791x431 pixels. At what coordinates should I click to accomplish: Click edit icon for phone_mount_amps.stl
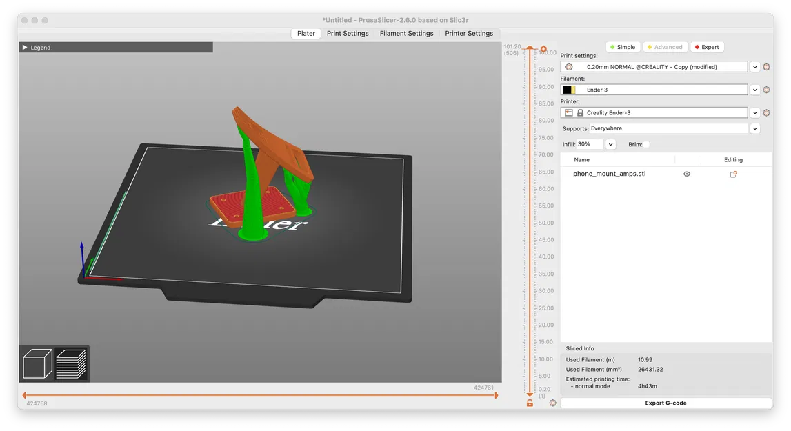[734, 174]
